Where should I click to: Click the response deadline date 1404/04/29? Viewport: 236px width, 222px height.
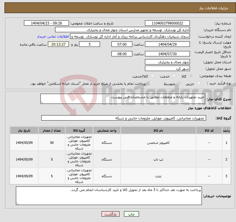pos(167,44)
